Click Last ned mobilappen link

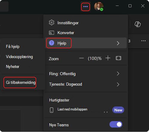pos(72,109)
